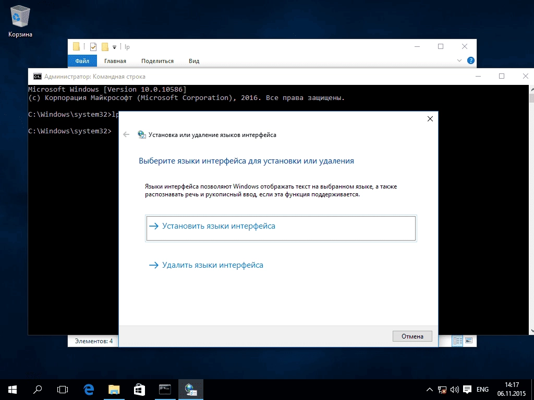Switch to command prompt taskbar button

point(165,390)
